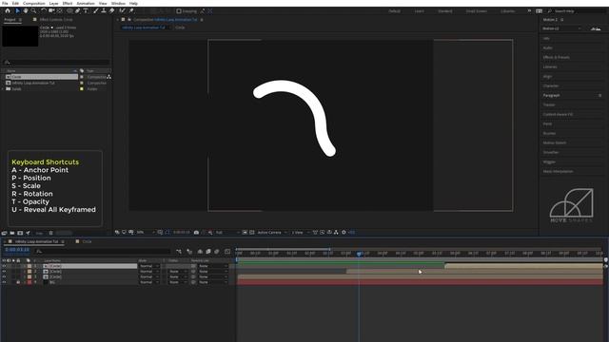Toggle transparency grid under the viewer
The width and height of the screenshot is (609, 342).
tap(251, 232)
